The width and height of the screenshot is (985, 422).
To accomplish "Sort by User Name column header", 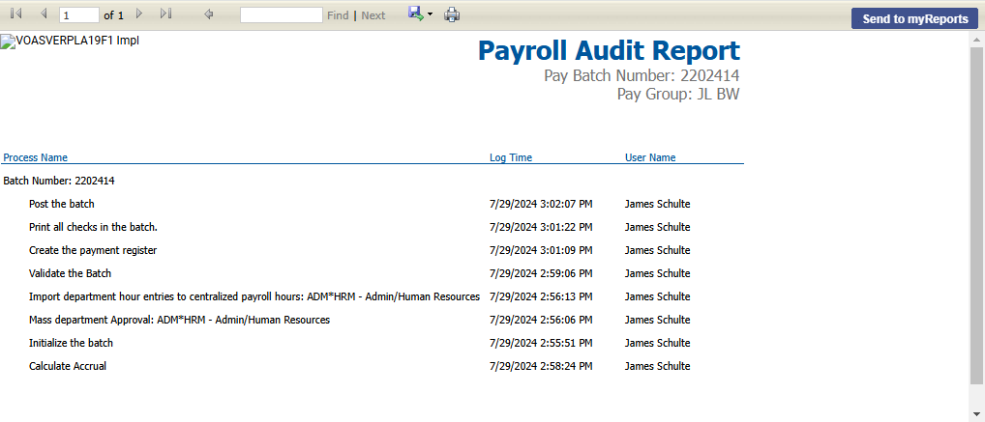I will click(650, 157).
